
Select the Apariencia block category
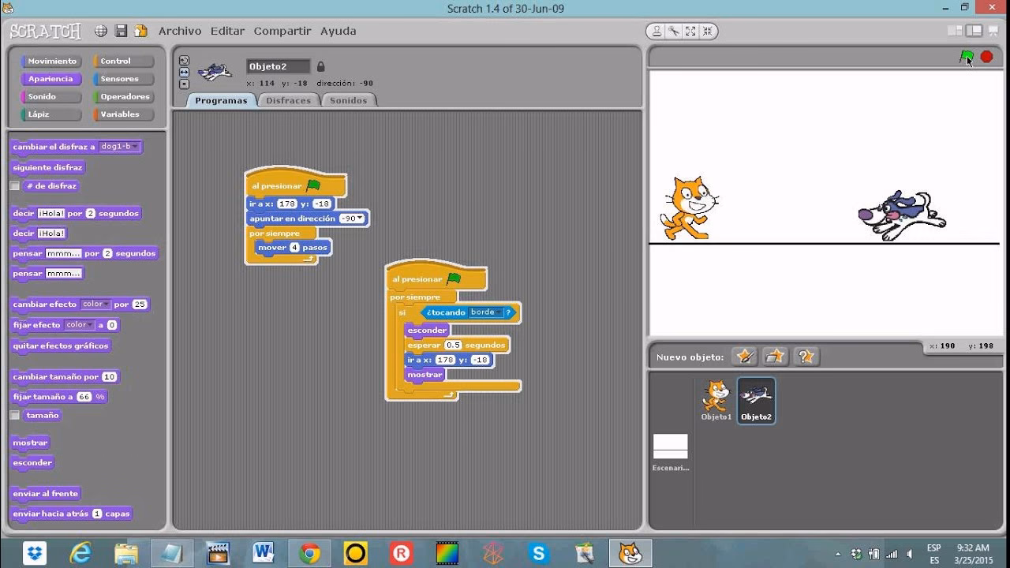pyautogui.click(x=51, y=79)
